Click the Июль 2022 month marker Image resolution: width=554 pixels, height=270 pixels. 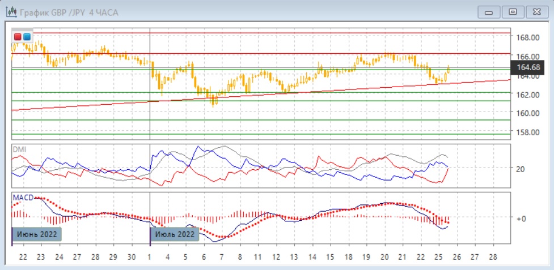click(174, 234)
